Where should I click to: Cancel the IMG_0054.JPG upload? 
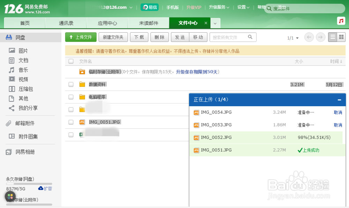[338, 113]
